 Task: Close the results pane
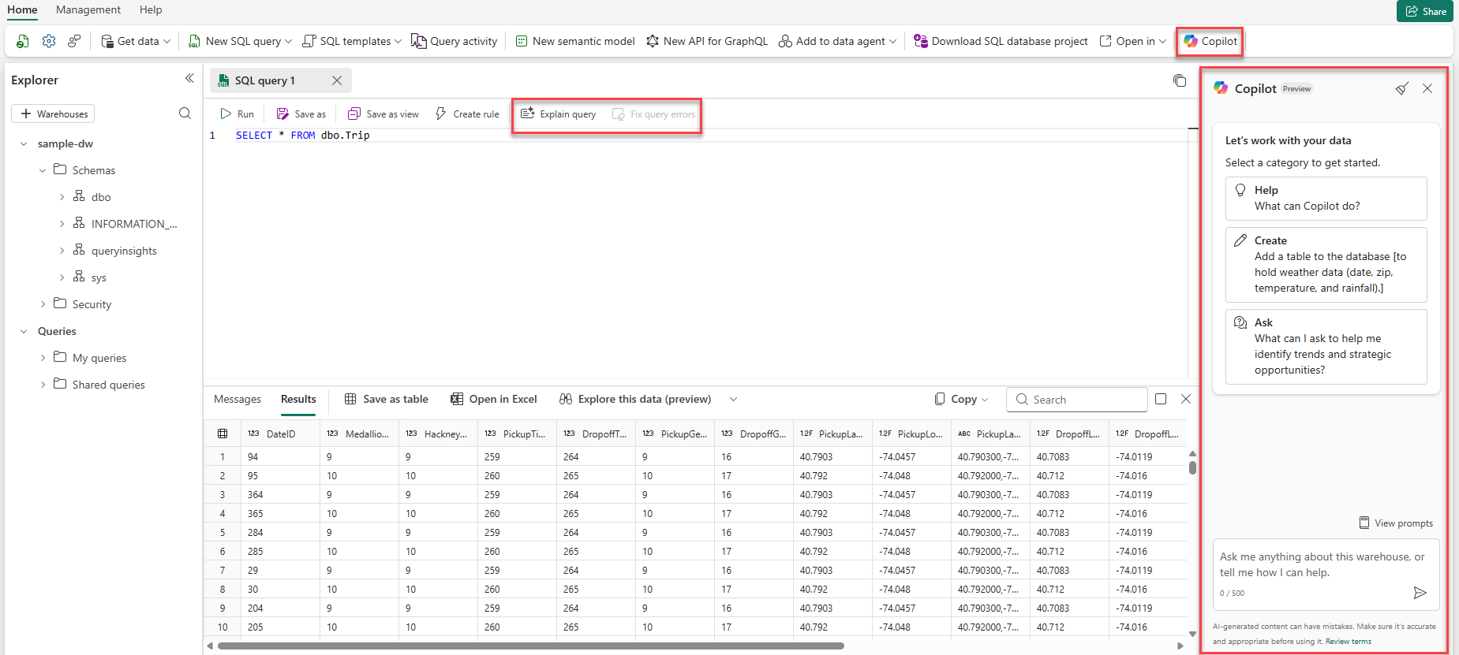coord(1186,399)
